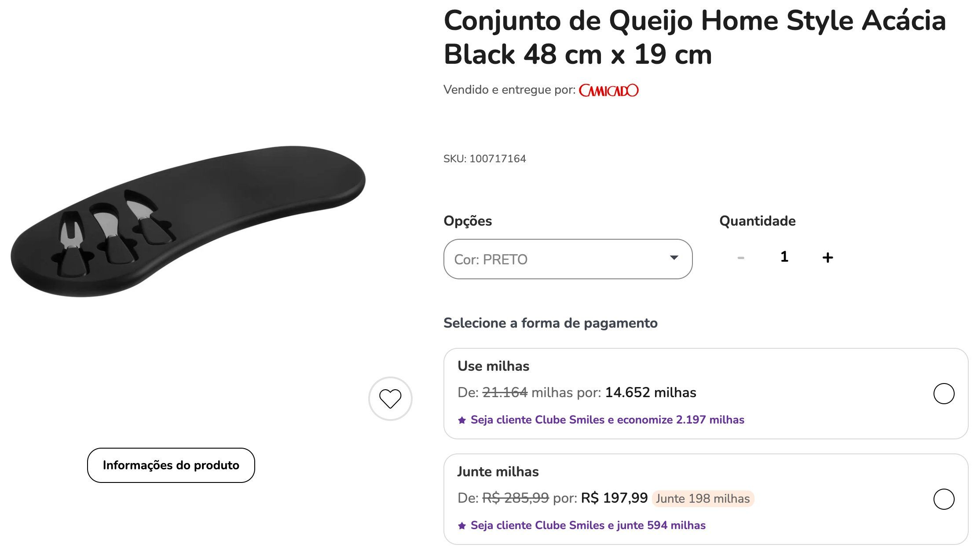Click the product title Conjunto de Queijo

click(695, 37)
